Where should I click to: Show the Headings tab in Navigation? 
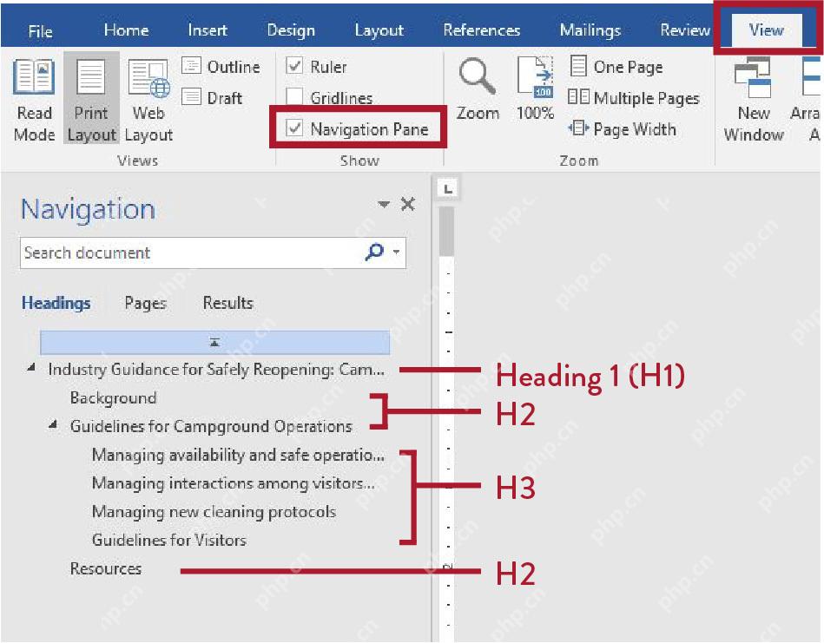[56, 303]
